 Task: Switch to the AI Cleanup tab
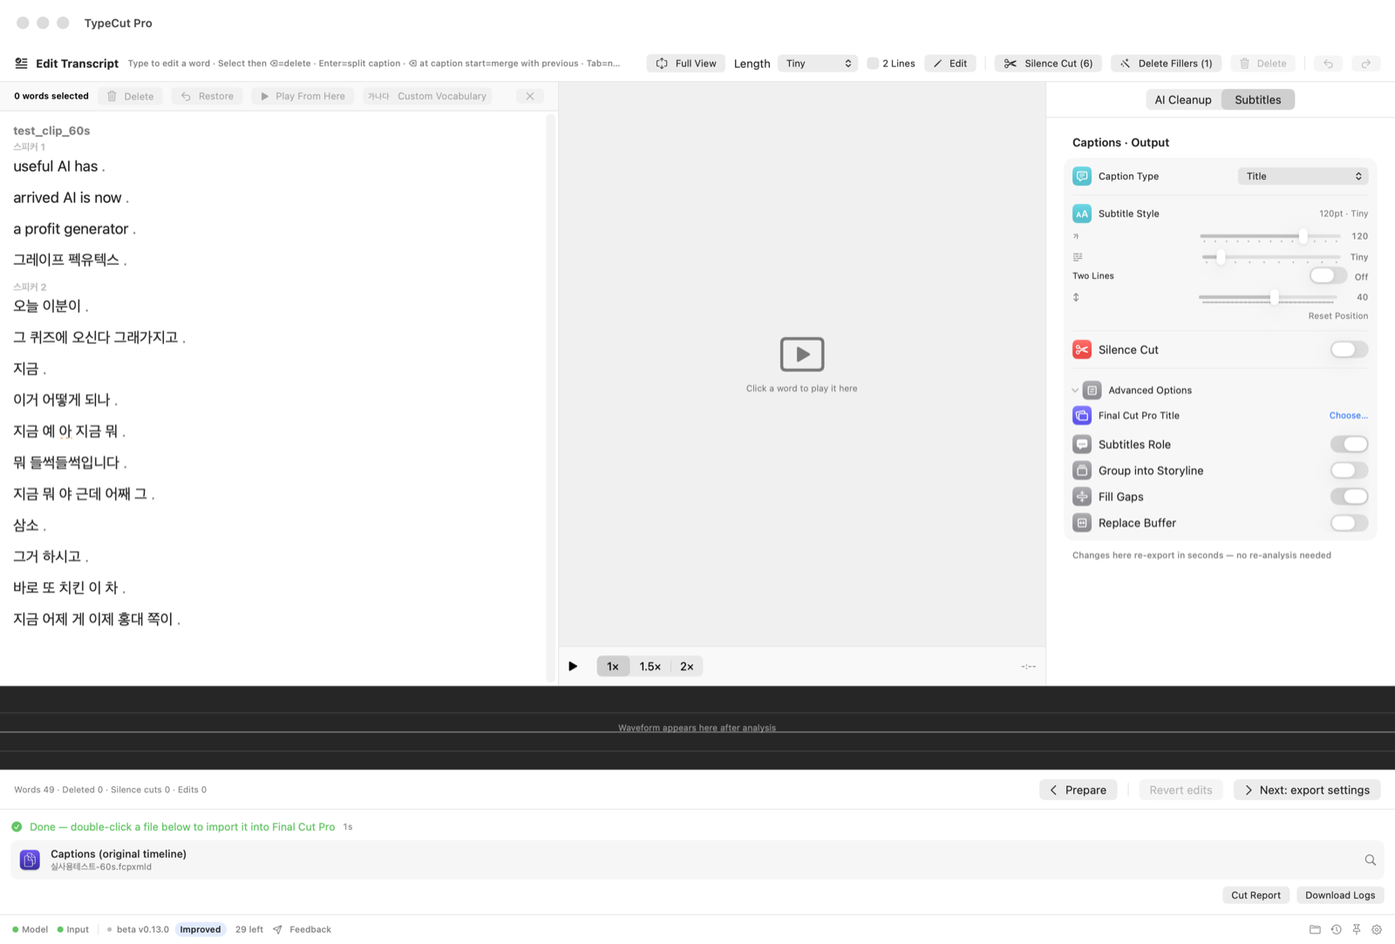tap(1183, 99)
